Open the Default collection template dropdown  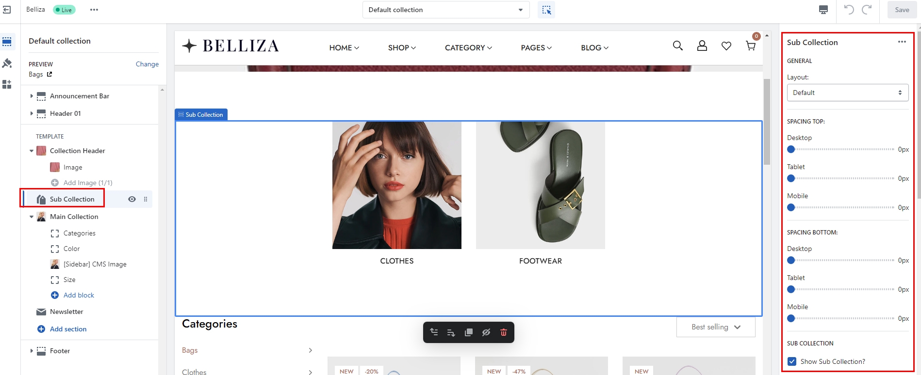click(x=445, y=10)
